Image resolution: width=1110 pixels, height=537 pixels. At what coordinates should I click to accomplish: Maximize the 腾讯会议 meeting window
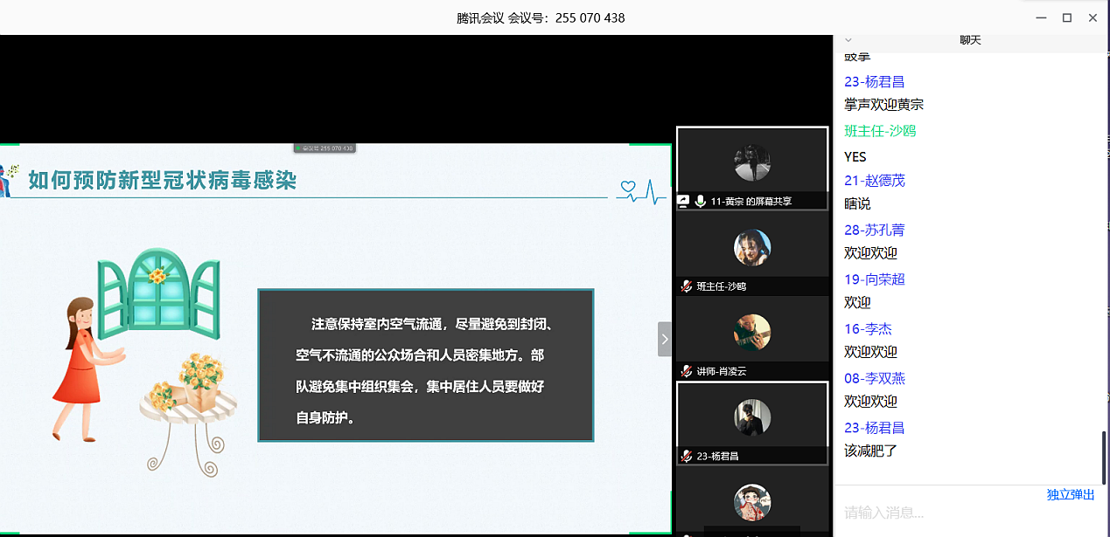pyautogui.click(x=1066, y=17)
